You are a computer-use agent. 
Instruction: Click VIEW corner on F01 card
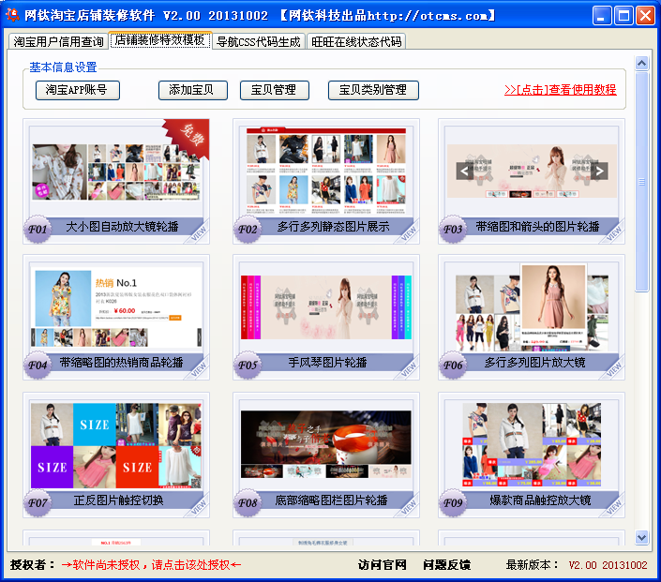(199, 233)
